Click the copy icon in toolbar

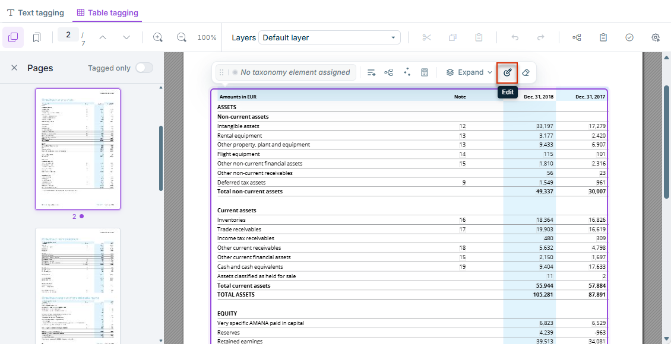[452, 37]
